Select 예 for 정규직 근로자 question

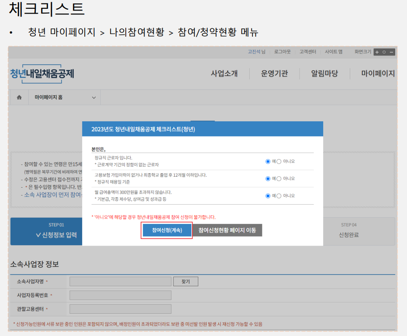(267, 161)
